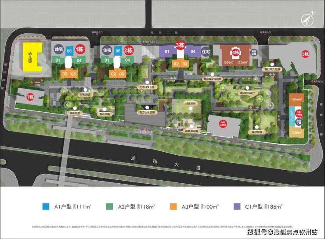Click the 东方山水庭院 label

tap(147, 113)
